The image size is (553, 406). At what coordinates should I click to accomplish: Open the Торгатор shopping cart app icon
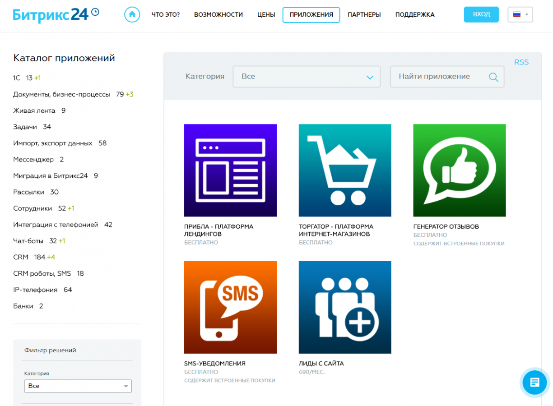pos(345,171)
